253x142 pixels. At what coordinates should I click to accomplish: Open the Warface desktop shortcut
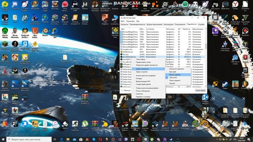[x=85, y=5]
